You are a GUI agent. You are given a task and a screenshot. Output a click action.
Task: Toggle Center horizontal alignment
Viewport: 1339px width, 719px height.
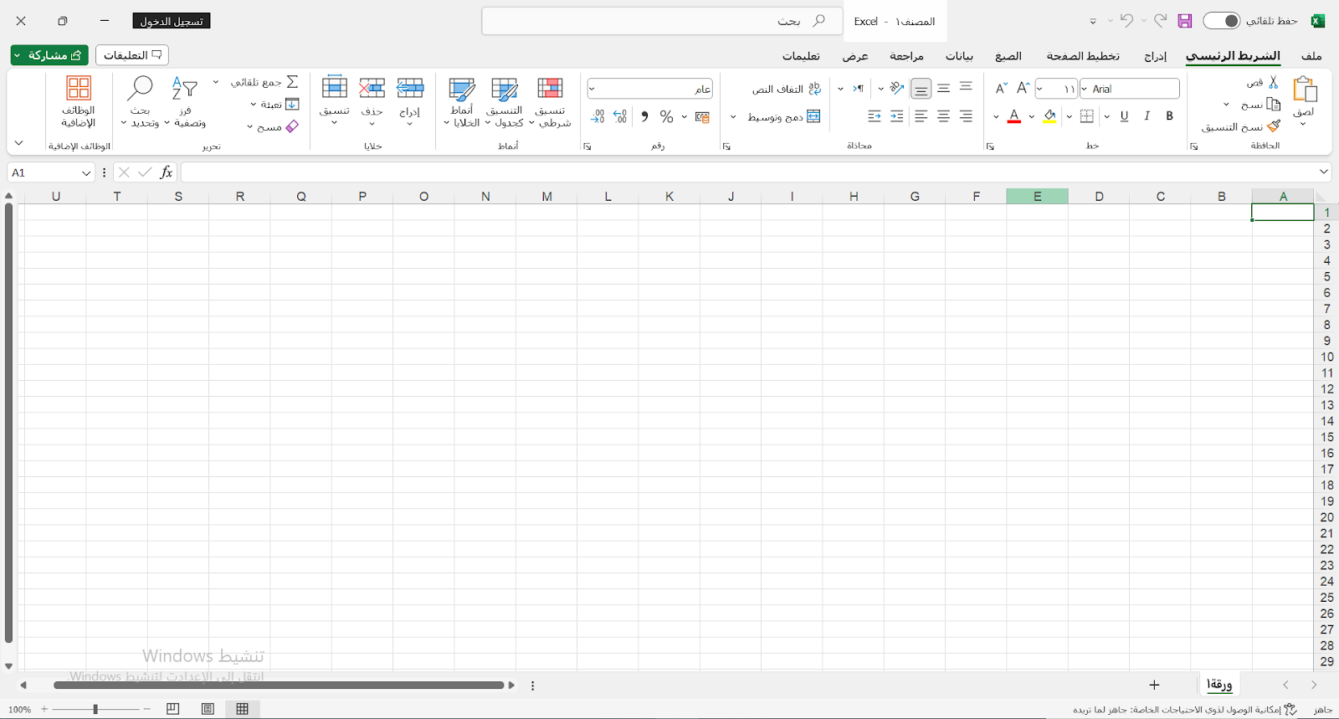coord(943,116)
